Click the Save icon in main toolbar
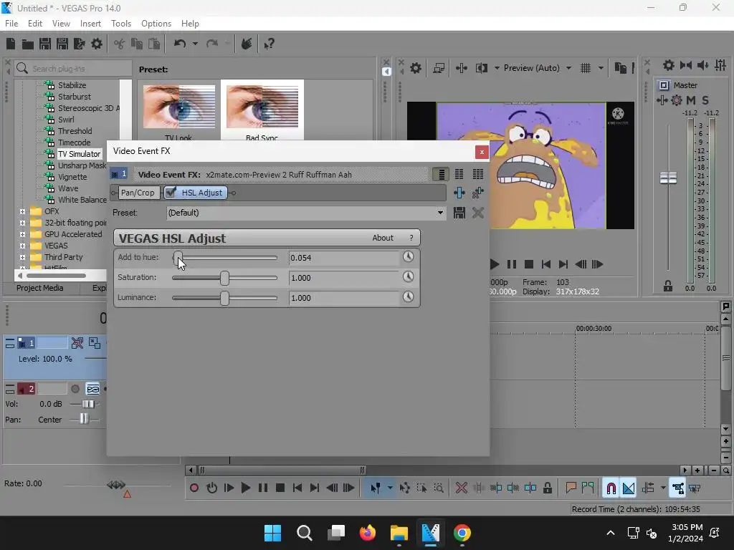 click(x=45, y=44)
